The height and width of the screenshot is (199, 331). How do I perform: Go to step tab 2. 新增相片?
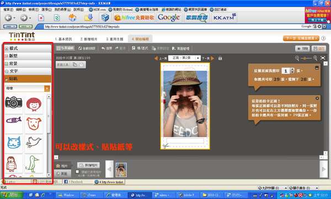[89, 39]
